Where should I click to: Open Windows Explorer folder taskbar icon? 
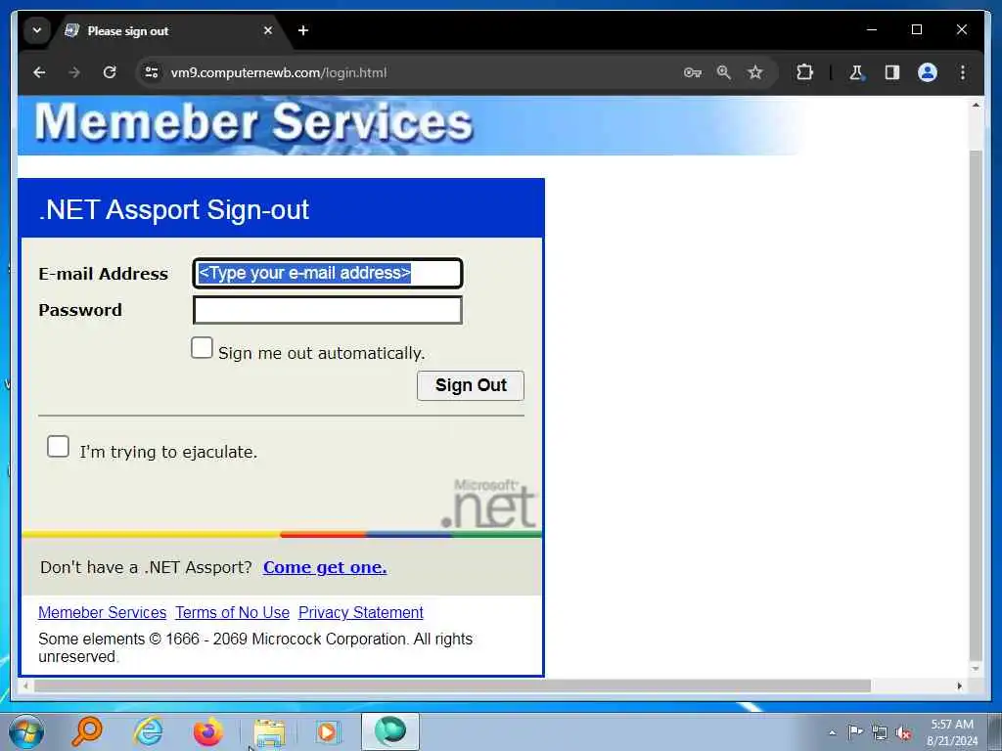[x=269, y=733]
